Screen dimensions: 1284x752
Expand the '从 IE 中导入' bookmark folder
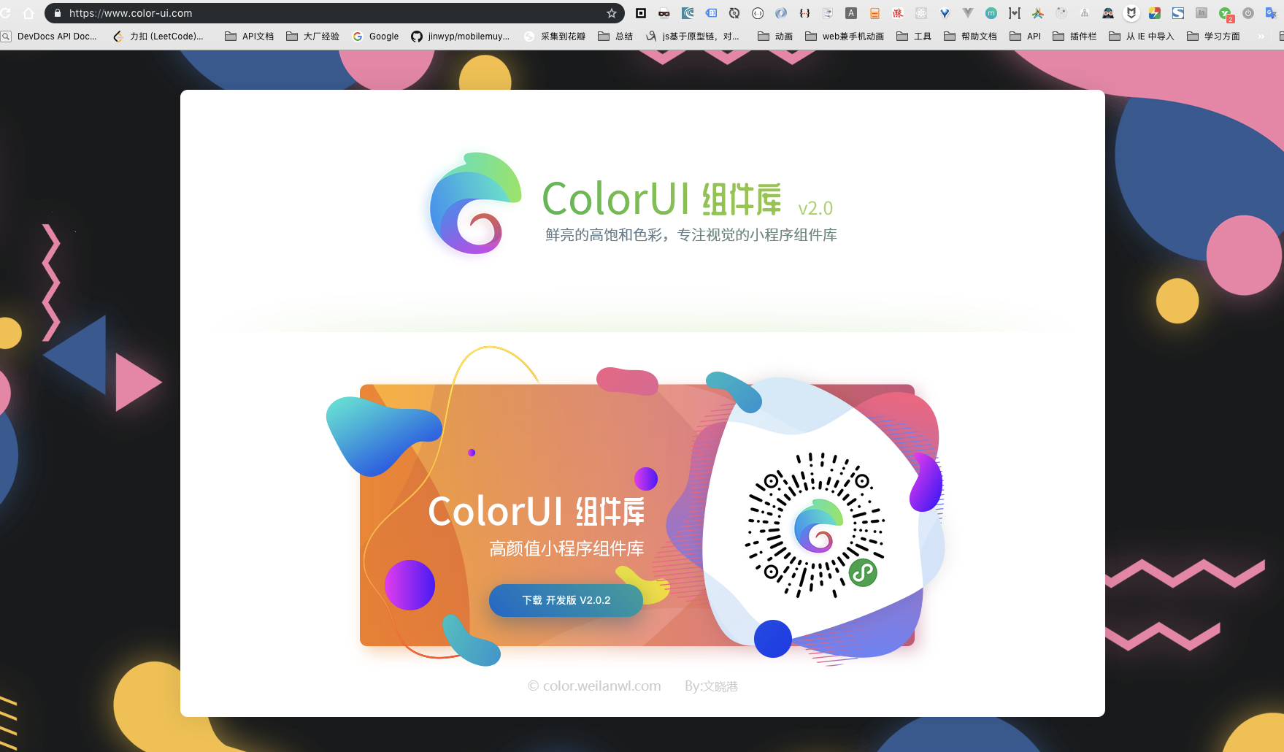1142,37
